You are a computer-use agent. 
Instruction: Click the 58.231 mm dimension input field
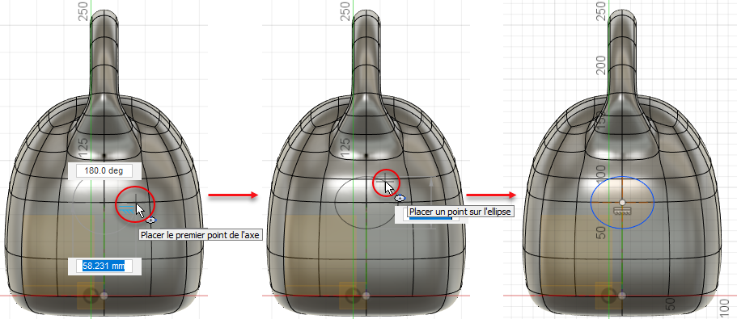pyautogui.click(x=104, y=266)
